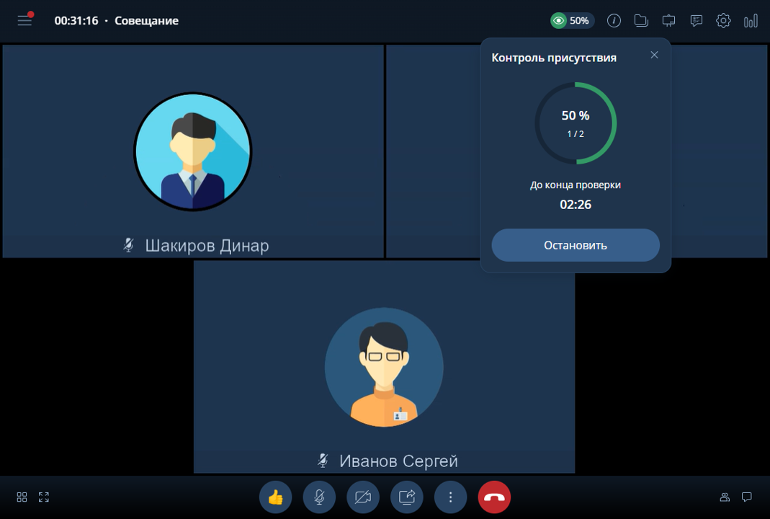Send a thumbs-up reaction
Viewport: 770px width, 519px height.
(x=275, y=497)
